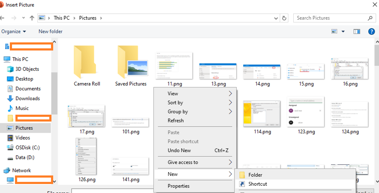
Task: Choose Folder from the New submenu
Action: pyautogui.click(x=295, y=175)
